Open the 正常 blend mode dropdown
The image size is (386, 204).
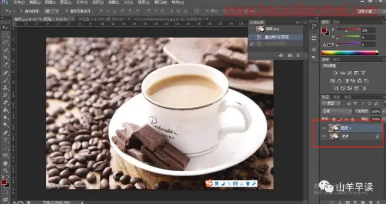click(x=336, y=112)
